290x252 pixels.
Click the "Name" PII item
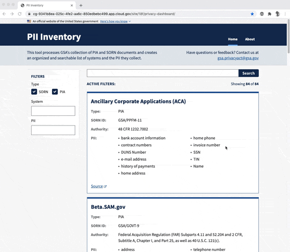point(198,166)
